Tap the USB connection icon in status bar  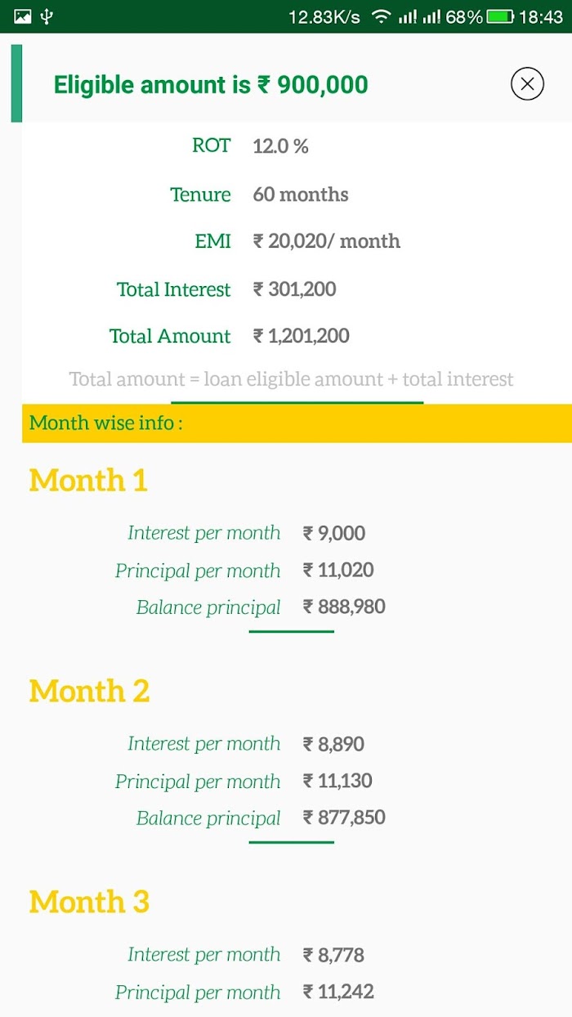[x=47, y=16]
